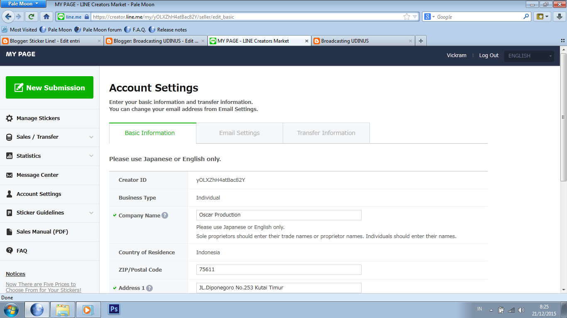This screenshot has width=567, height=318.
Task: Click the page vertical scrollbar thumb
Action: click(563, 117)
